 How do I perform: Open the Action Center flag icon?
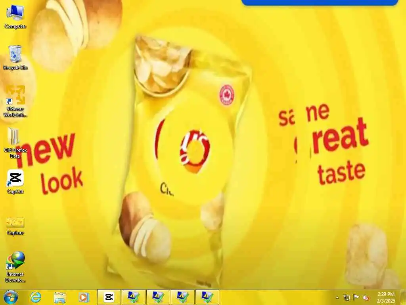tap(356, 297)
